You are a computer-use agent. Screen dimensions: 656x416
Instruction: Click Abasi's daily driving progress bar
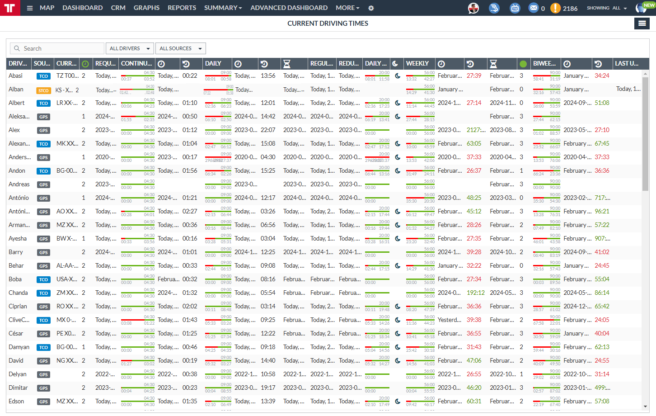point(218,76)
